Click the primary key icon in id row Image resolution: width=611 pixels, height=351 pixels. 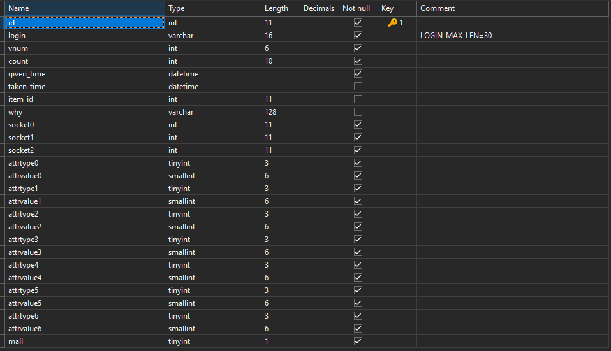click(x=392, y=23)
